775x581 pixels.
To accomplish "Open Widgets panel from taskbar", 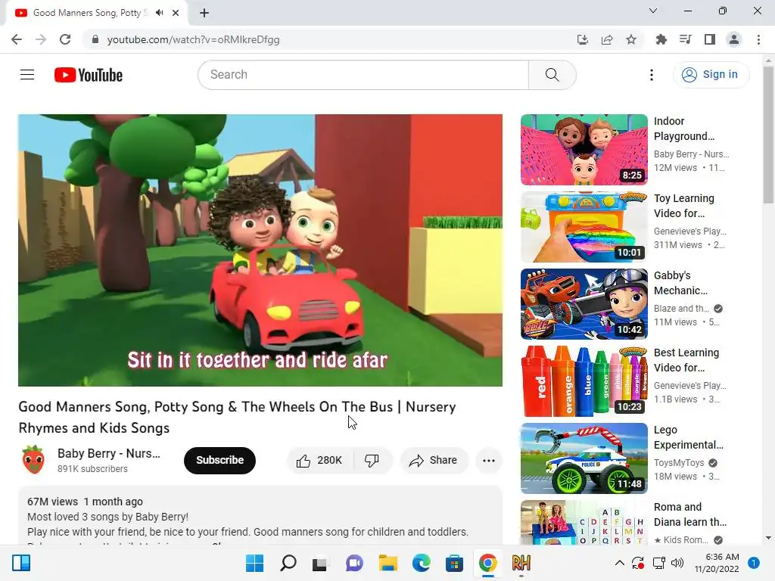I will (21, 563).
